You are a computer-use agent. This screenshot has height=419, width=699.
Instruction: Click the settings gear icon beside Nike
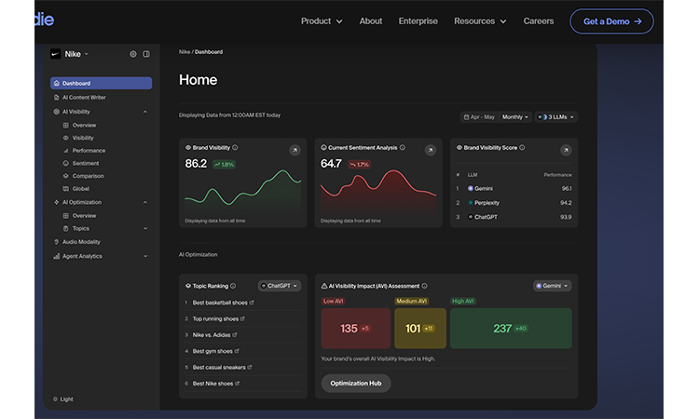pyautogui.click(x=133, y=54)
